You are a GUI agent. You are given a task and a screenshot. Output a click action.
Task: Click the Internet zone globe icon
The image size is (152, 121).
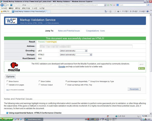point(116,116)
